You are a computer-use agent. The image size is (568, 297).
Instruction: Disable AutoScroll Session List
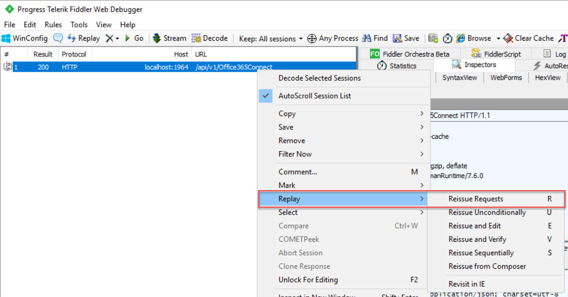point(314,96)
